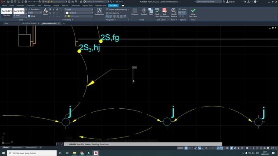Toggle the Mask background option
The width and height of the screenshot is (278, 156).
coord(32,16)
